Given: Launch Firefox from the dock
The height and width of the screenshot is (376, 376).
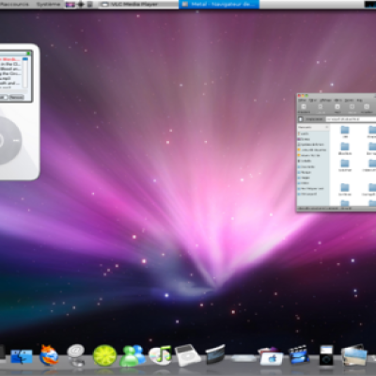Looking at the screenshot, I should pyautogui.click(x=49, y=355).
